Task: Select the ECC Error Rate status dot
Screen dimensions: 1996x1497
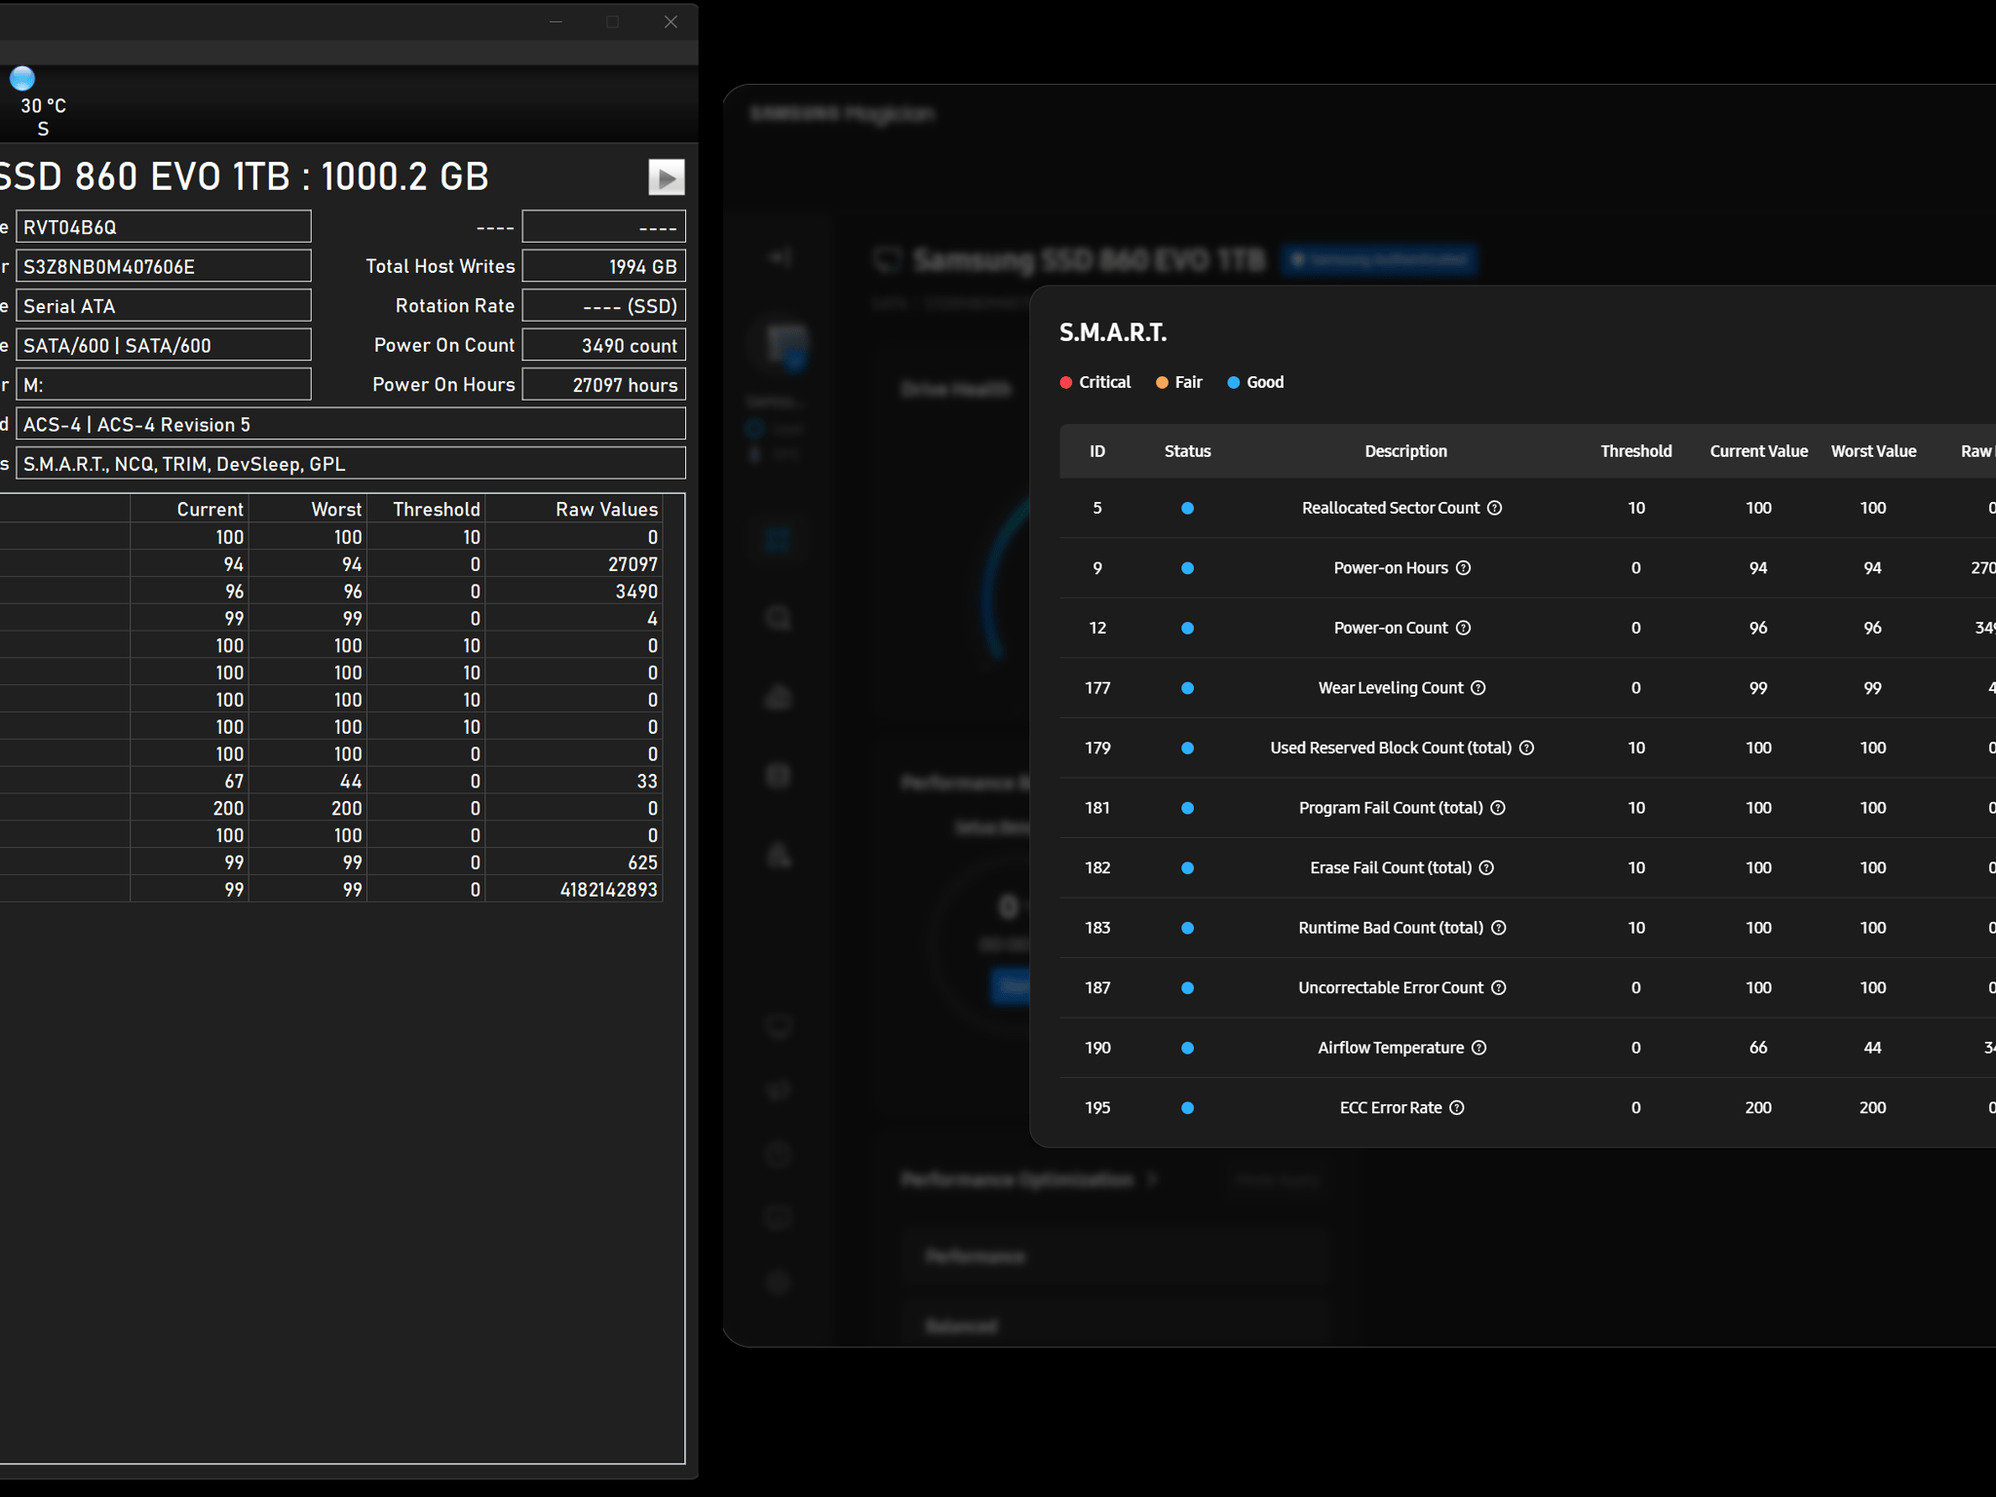Action: pos(1187,1107)
